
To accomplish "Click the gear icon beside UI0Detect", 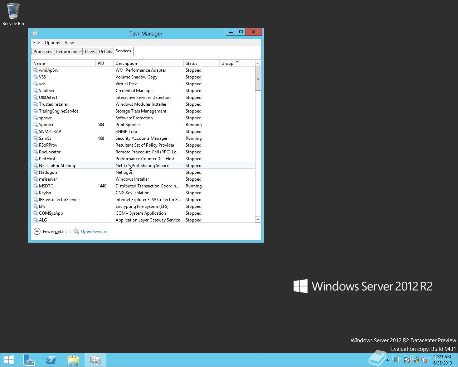I will coord(35,97).
